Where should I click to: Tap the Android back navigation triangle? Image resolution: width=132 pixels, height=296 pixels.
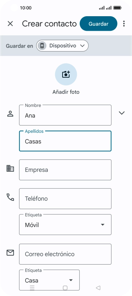click(98, 288)
